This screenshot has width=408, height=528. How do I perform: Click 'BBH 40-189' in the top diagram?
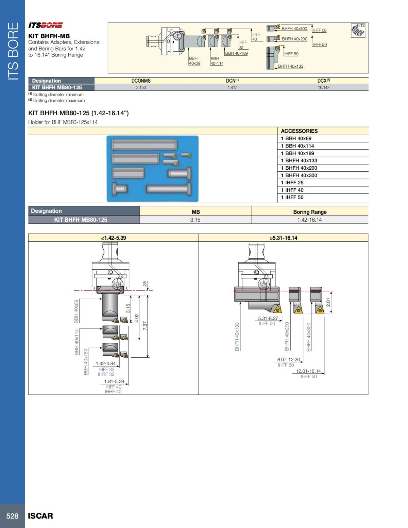[236, 53]
